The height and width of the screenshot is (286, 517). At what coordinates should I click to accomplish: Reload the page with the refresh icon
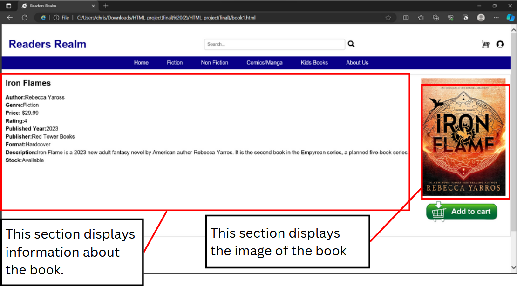point(25,18)
